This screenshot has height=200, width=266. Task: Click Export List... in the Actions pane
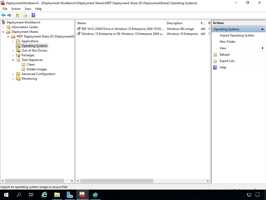(228, 61)
